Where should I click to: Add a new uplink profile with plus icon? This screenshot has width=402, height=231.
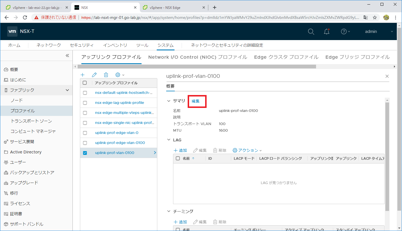(x=83, y=75)
